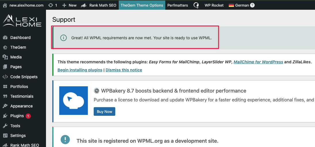Click the MailChimp for WordPress link
The image size is (315, 147).
(258, 62)
